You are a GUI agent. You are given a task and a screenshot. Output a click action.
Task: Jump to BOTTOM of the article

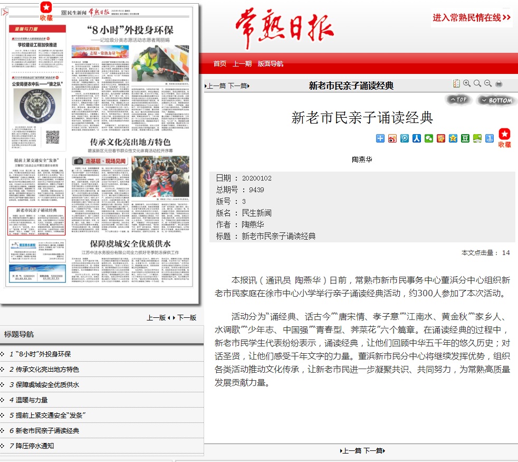point(497,100)
